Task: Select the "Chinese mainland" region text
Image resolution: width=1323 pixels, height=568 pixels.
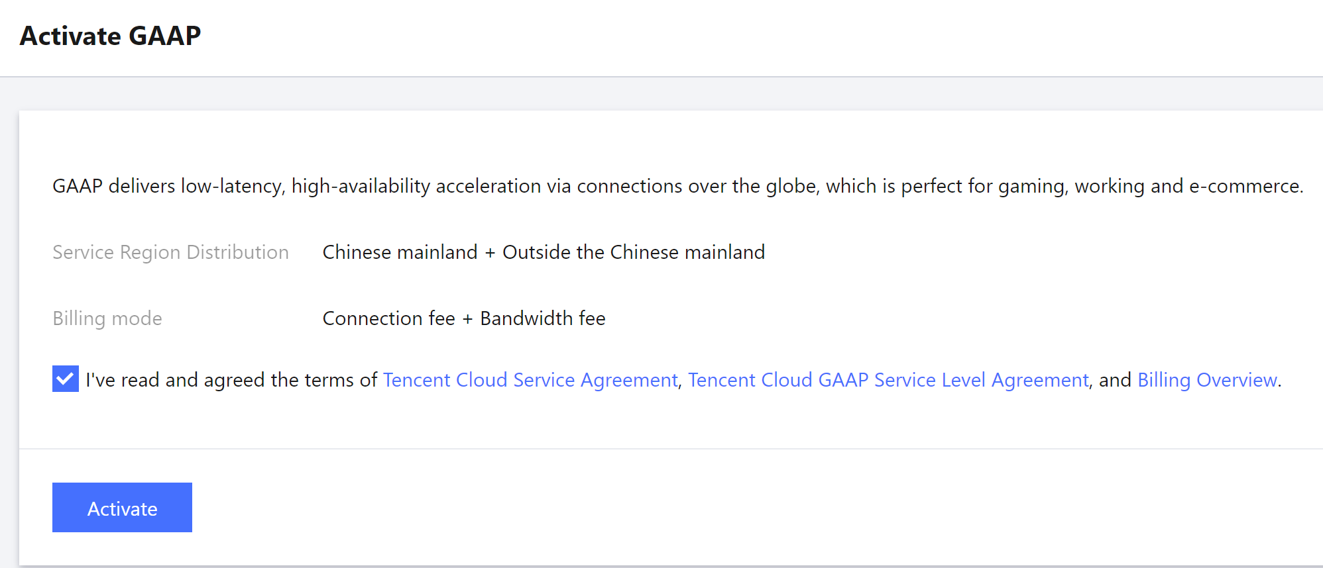Action: [400, 252]
